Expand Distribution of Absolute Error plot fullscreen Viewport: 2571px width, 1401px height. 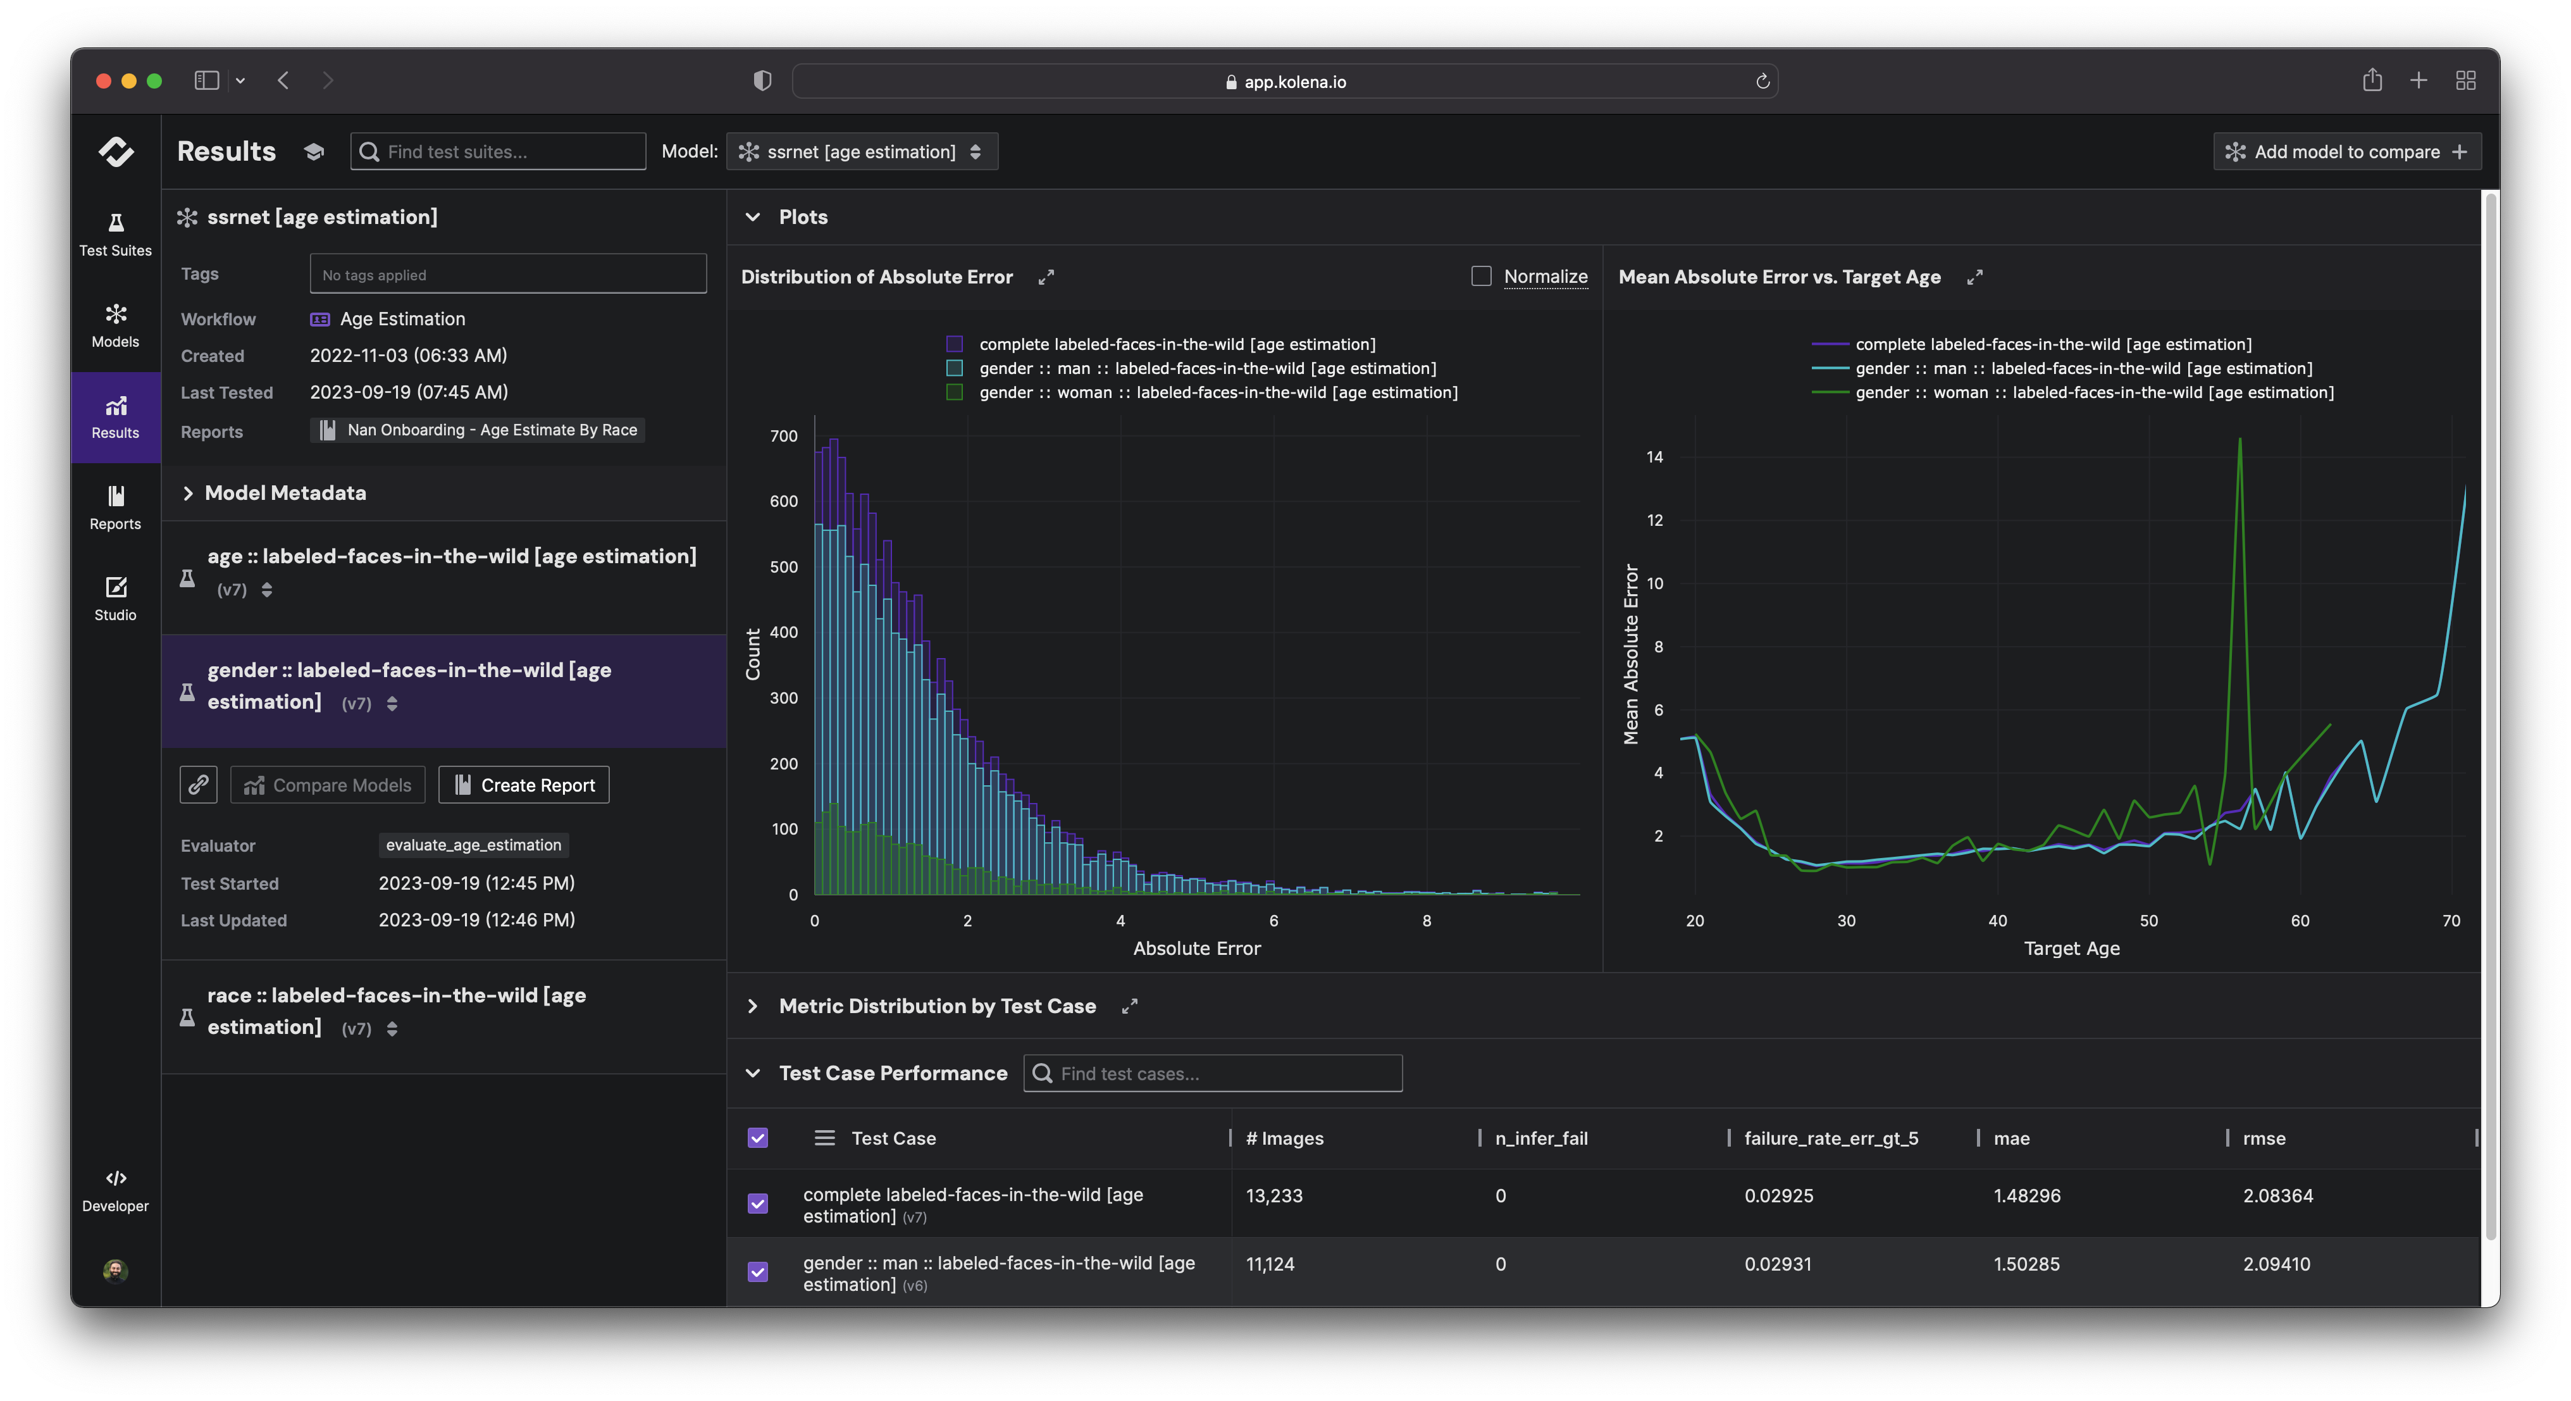[x=1045, y=278]
